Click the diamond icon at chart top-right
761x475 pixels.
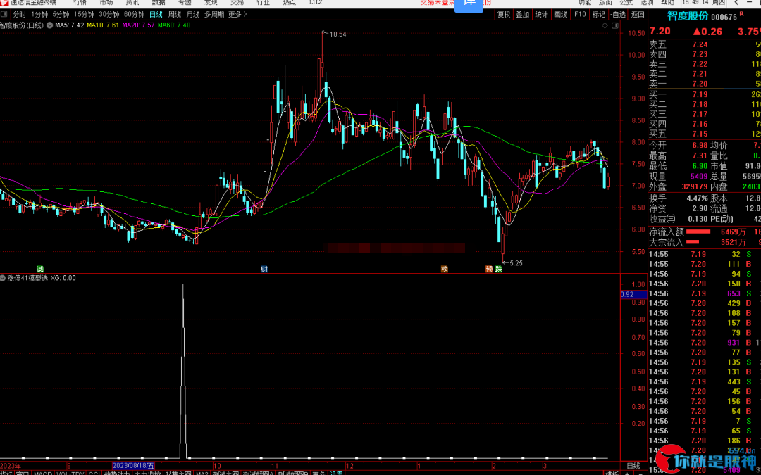click(x=605, y=25)
